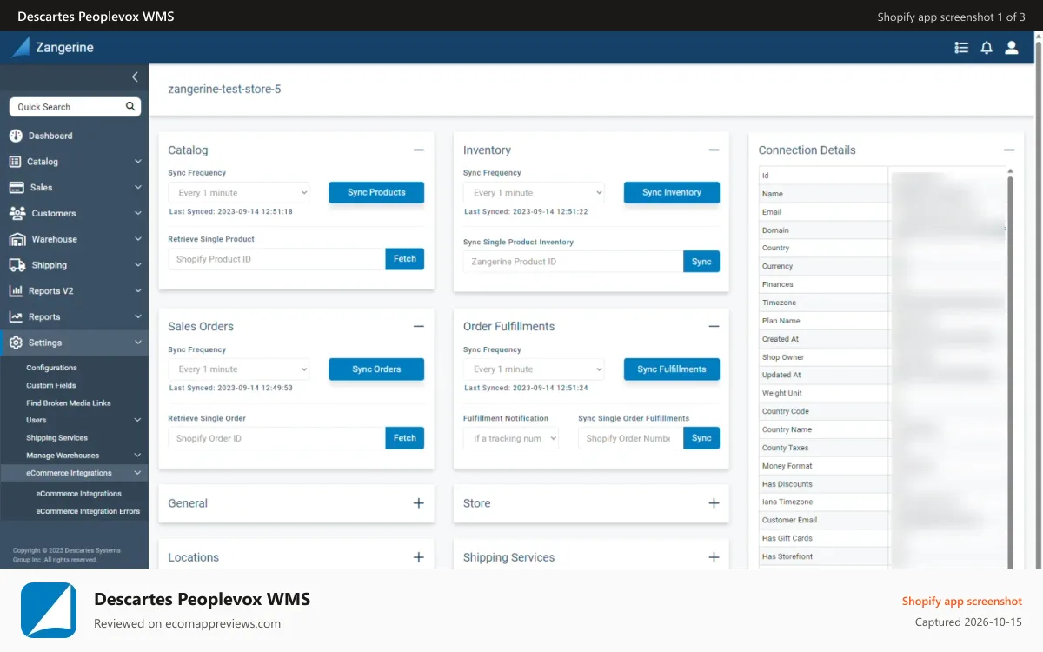
Task: Open Order Fulfillments sync frequency dropdown
Action: pyautogui.click(x=534, y=369)
